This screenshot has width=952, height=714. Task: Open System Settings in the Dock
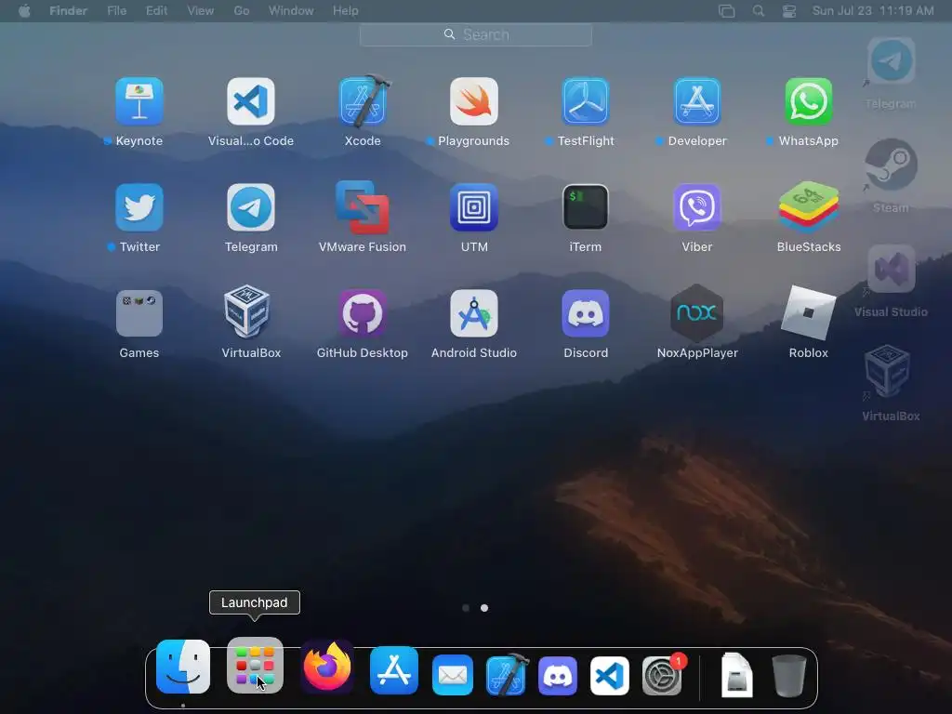(x=662, y=675)
